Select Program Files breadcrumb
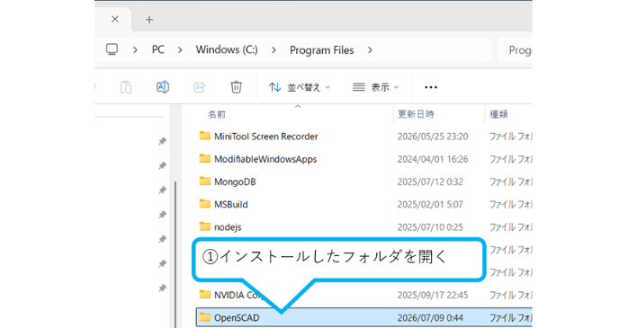628x328 pixels. pos(321,50)
